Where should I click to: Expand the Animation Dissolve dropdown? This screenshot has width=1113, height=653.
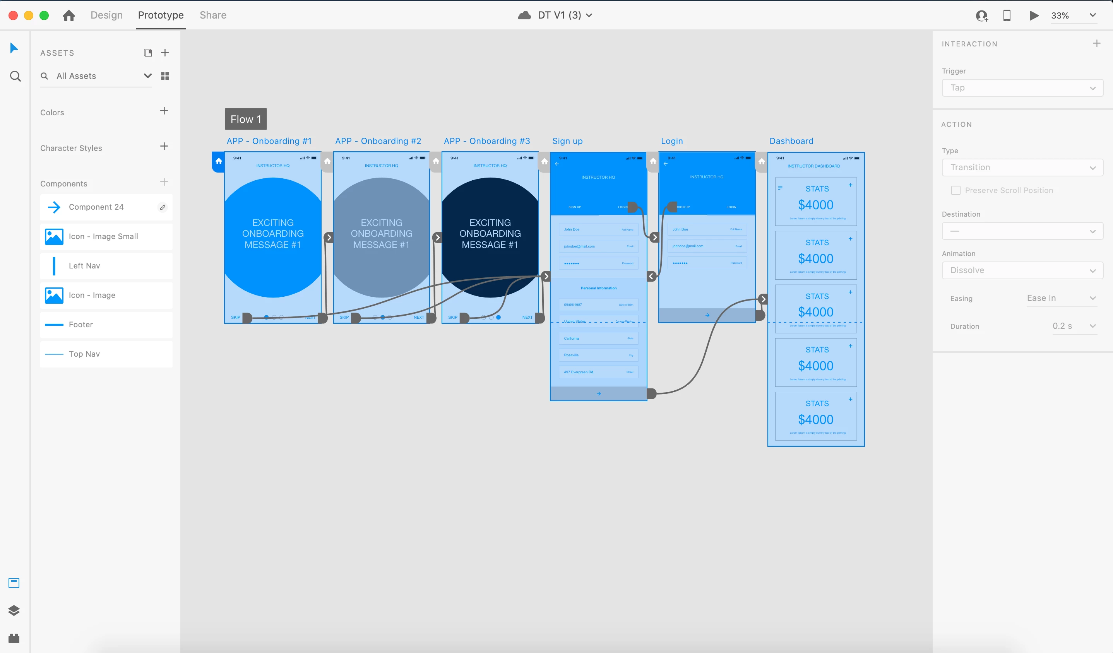[x=1022, y=270]
